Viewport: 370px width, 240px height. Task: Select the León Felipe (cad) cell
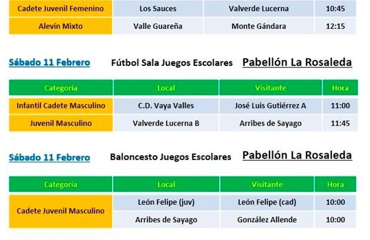tap(267, 202)
